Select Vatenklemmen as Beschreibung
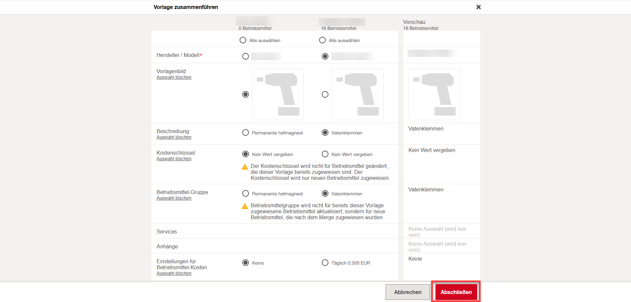This screenshot has width=631, height=302. 325,133
